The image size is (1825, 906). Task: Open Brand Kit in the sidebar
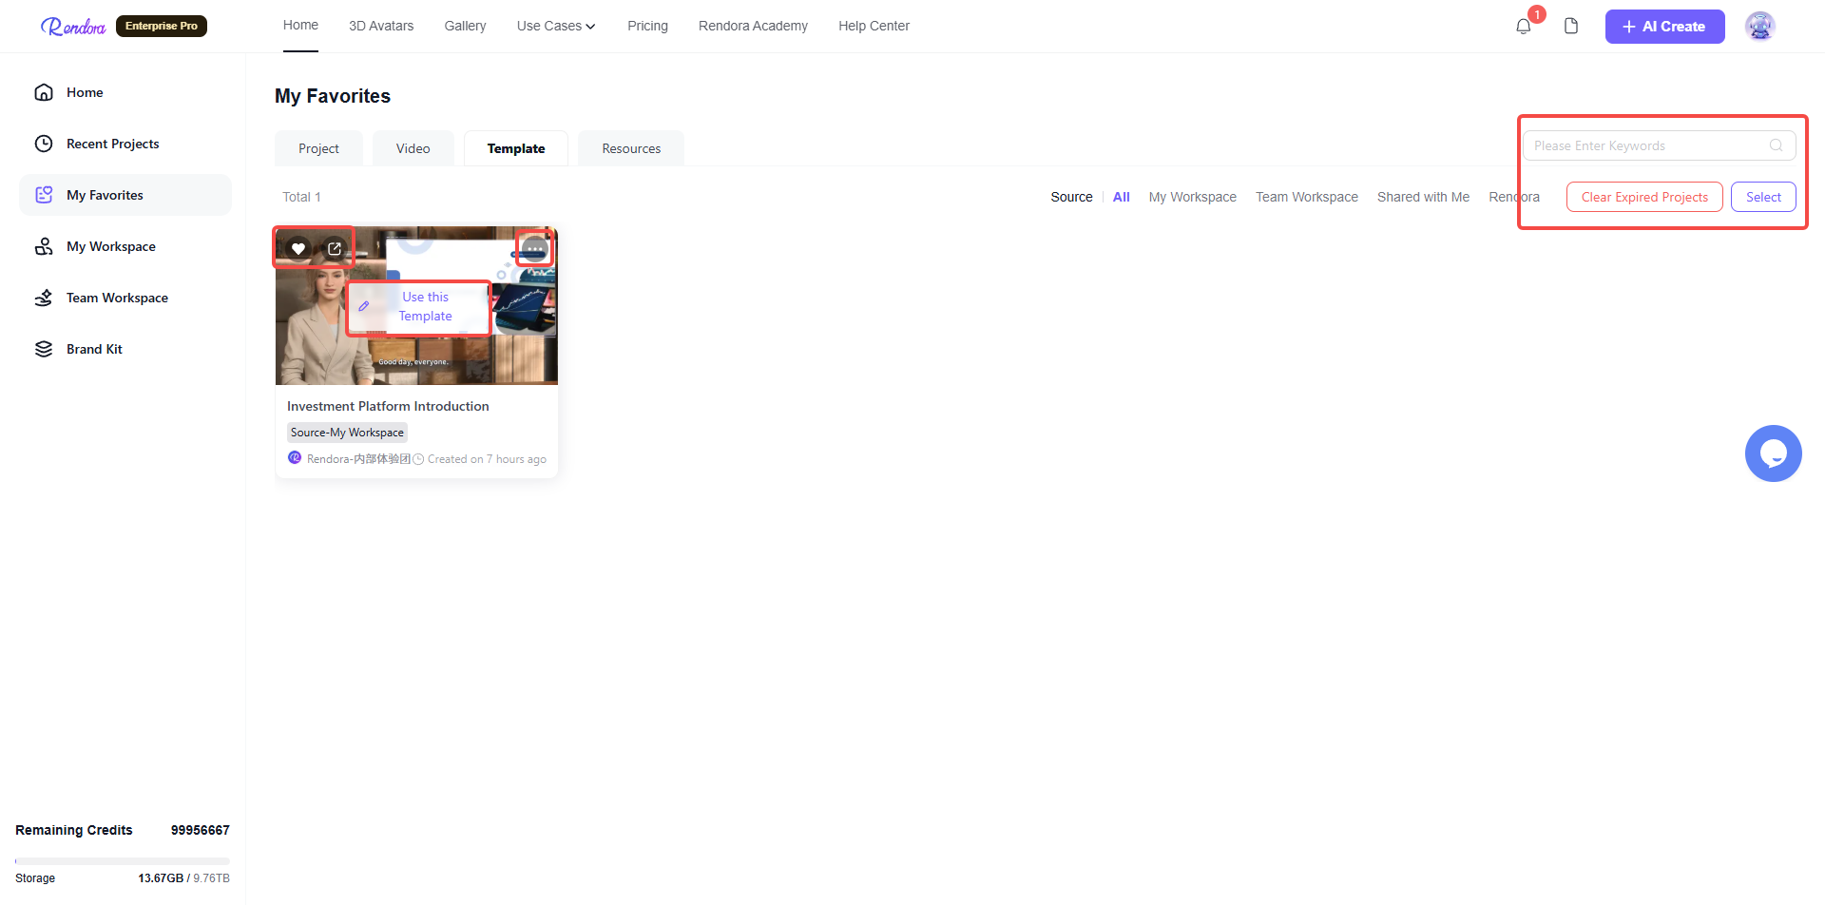click(x=94, y=349)
